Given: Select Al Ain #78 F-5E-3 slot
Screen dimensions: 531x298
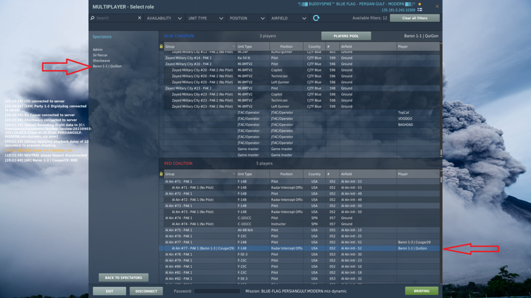Looking at the screenshot, I should pos(299,255).
